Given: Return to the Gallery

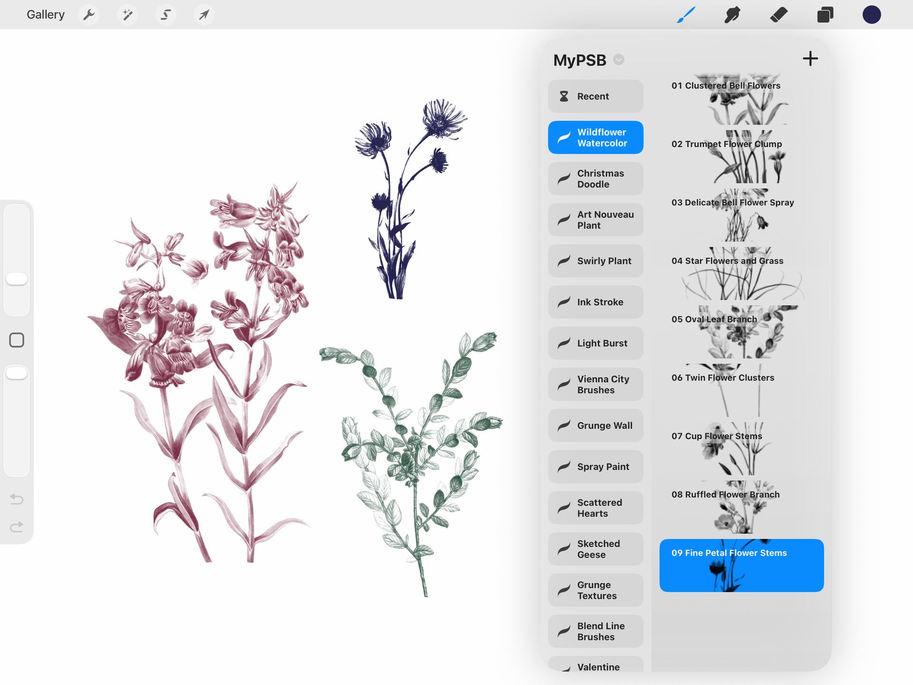Looking at the screenshot, I should click(46, 15).
